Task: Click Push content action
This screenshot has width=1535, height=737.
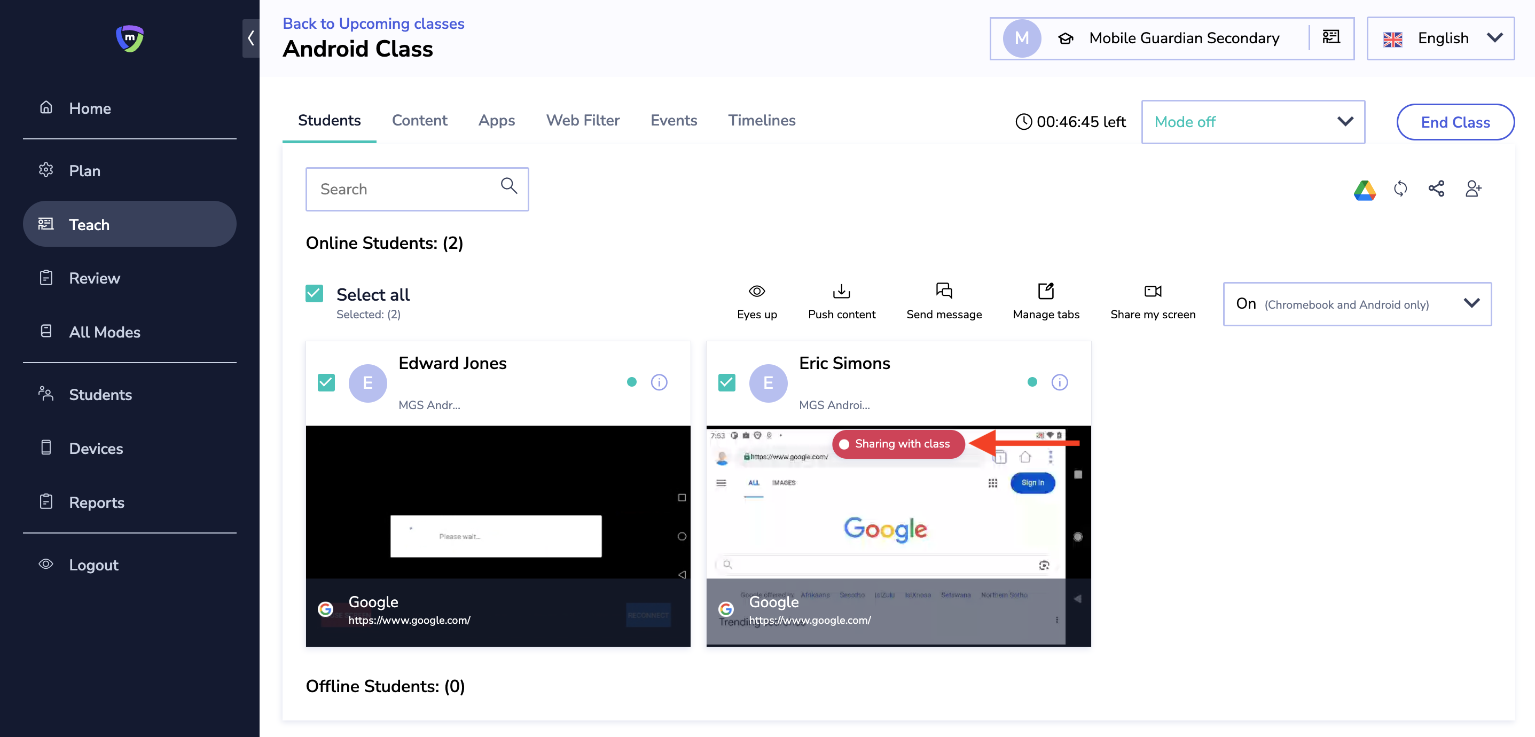Action: [841, 301]
